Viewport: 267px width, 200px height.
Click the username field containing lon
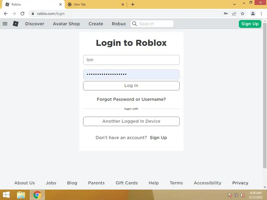click(131, 60)
